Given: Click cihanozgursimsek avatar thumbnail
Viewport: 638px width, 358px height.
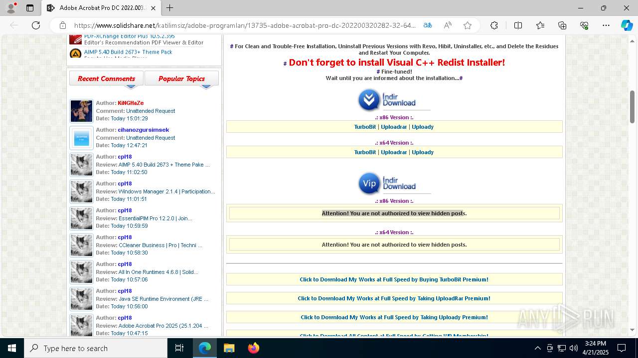Looking at the screenshot, I should (81, 138).
